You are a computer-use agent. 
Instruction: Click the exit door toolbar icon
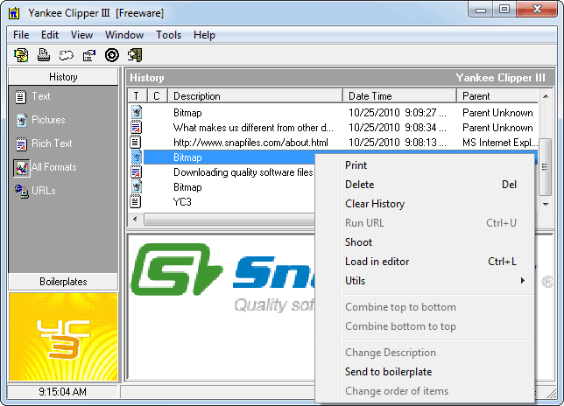tap(135, 55)
